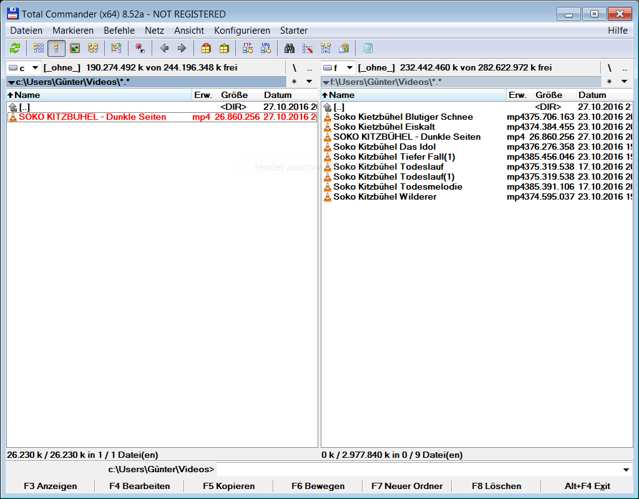The image size is (639, 499).
Task: Sort right panel by Datum column
Action: (x=604, y=95)
